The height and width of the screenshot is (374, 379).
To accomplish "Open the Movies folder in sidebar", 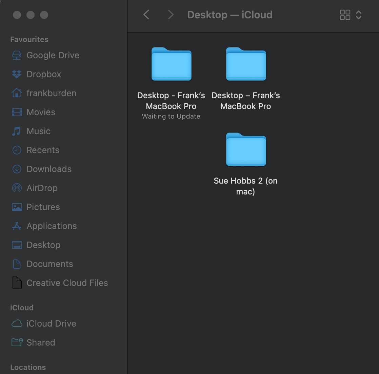I will (x=41, y=112).
